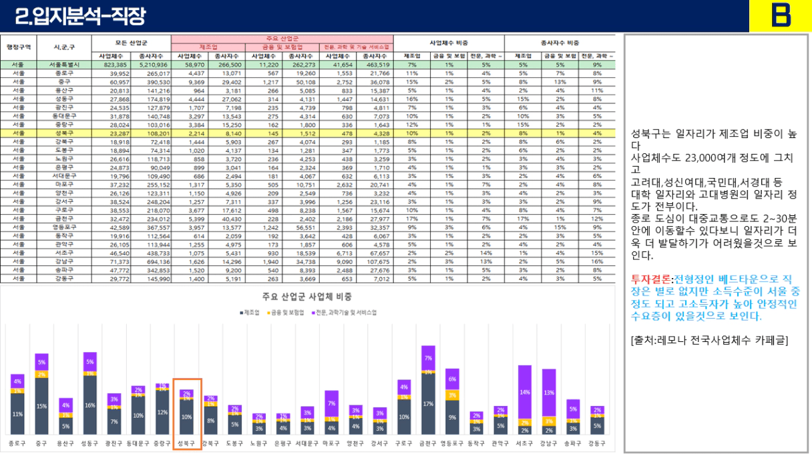Click the yellow 금융 및 보험업 legend marker
This screenshot has height=456, width=812.
tap(270, 312)
